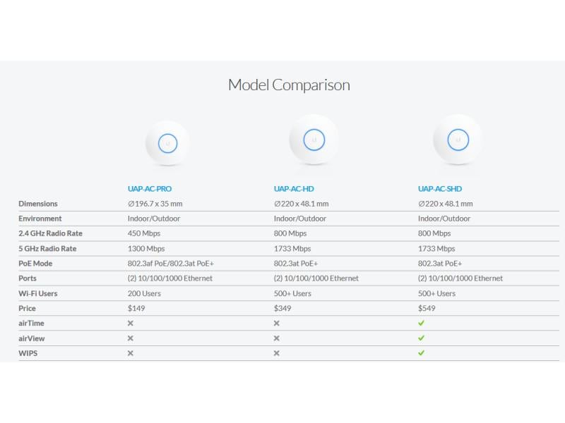The width and height of the screenshot is (565, 423).
Task: Click the UAP-AC-HD product image
Action: [314, 140]
